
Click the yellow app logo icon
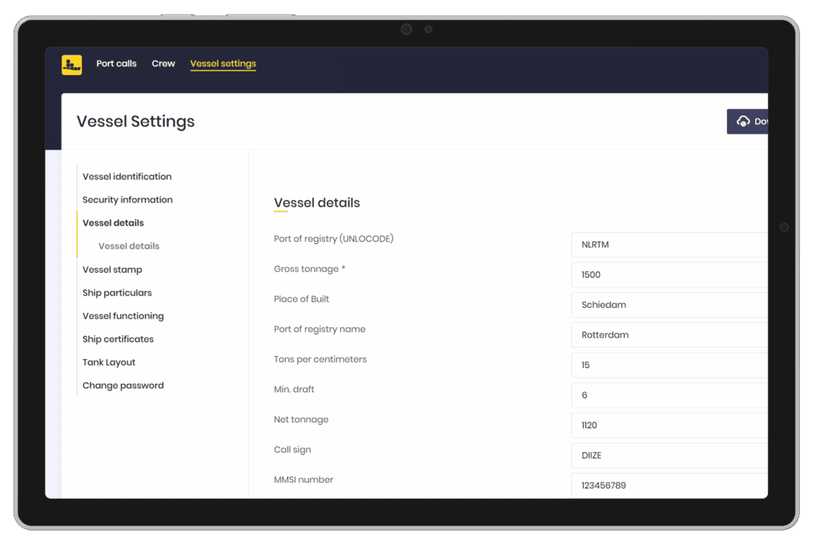pyautogui.click(x=72, y=65)
